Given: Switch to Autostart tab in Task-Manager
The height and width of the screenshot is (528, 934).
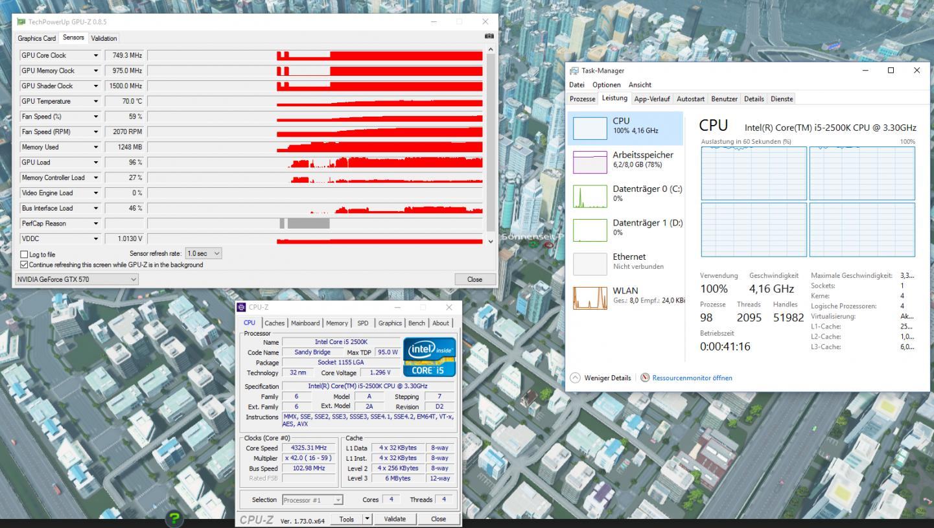Looking at the screenshot, I should 691,98.
